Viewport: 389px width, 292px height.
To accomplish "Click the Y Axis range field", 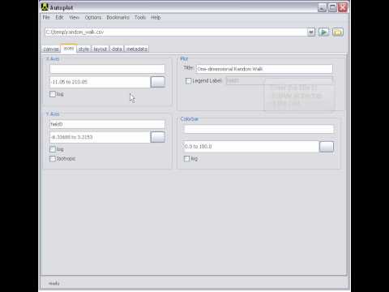I will point(100,137).
